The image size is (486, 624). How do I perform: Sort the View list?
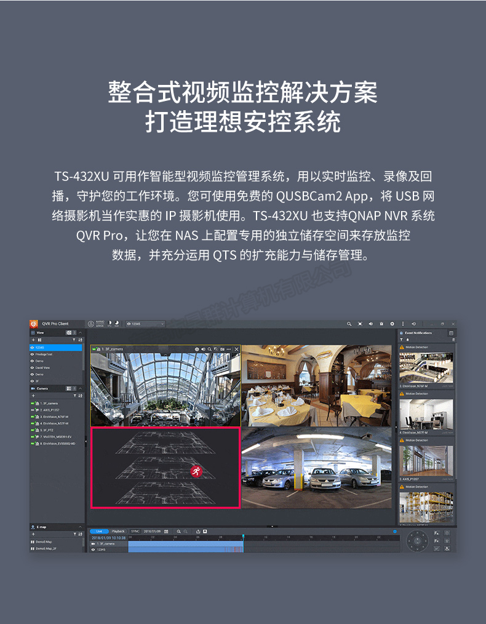(80, 340)
